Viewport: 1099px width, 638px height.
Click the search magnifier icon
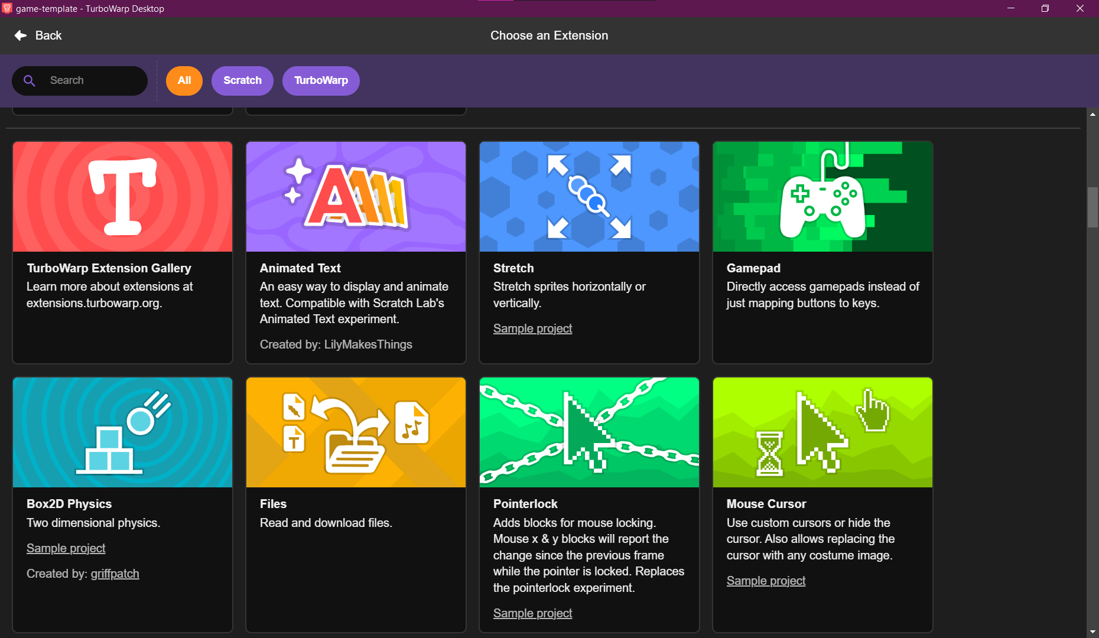(x=30, y=80)
